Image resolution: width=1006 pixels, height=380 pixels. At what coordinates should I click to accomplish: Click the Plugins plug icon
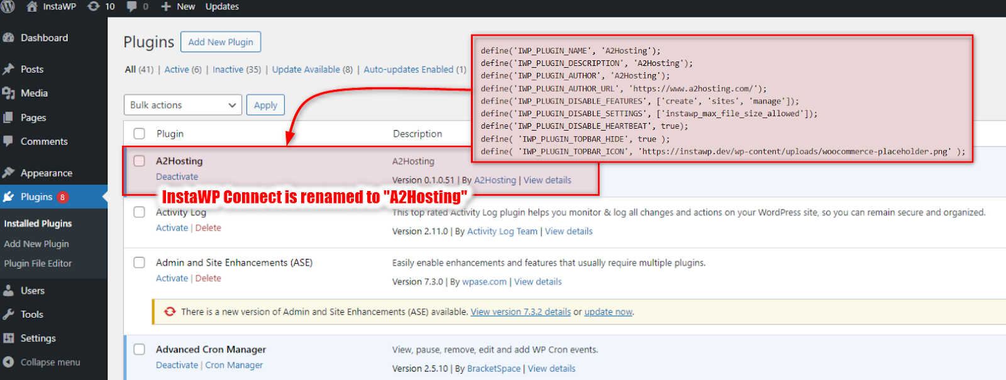tap(9, 197)
